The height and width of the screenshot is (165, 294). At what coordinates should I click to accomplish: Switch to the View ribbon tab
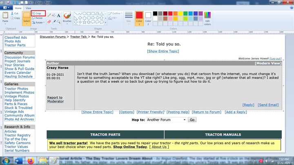click(29, 8)
